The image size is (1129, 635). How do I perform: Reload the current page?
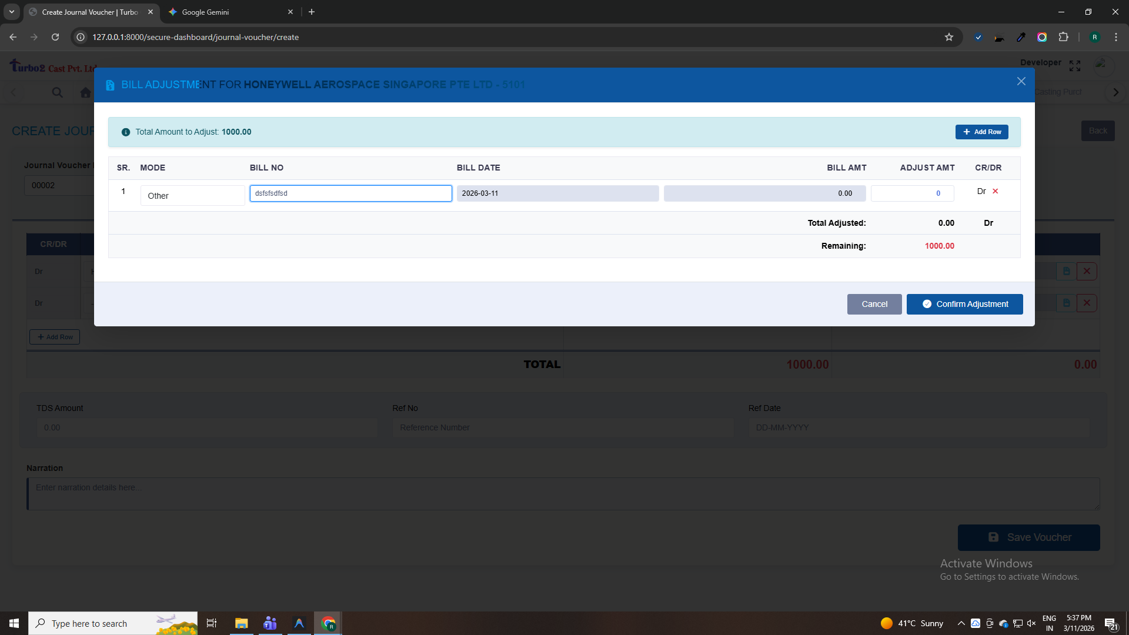(55, 37)
